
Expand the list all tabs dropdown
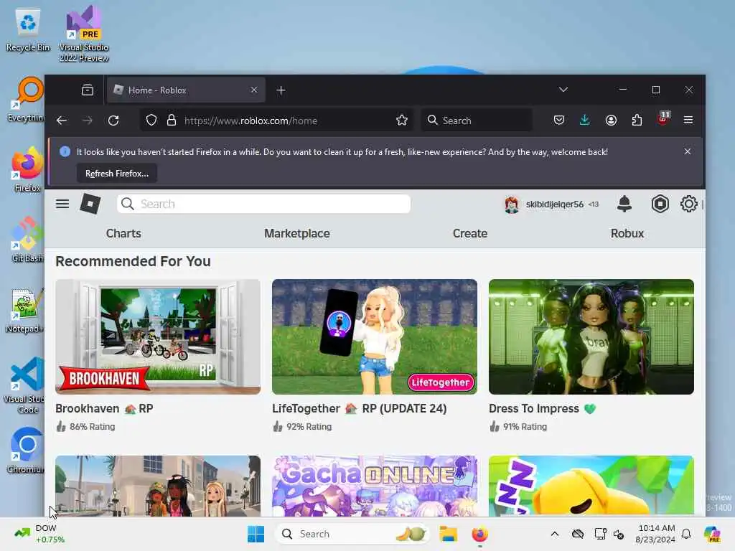point(563,90)
